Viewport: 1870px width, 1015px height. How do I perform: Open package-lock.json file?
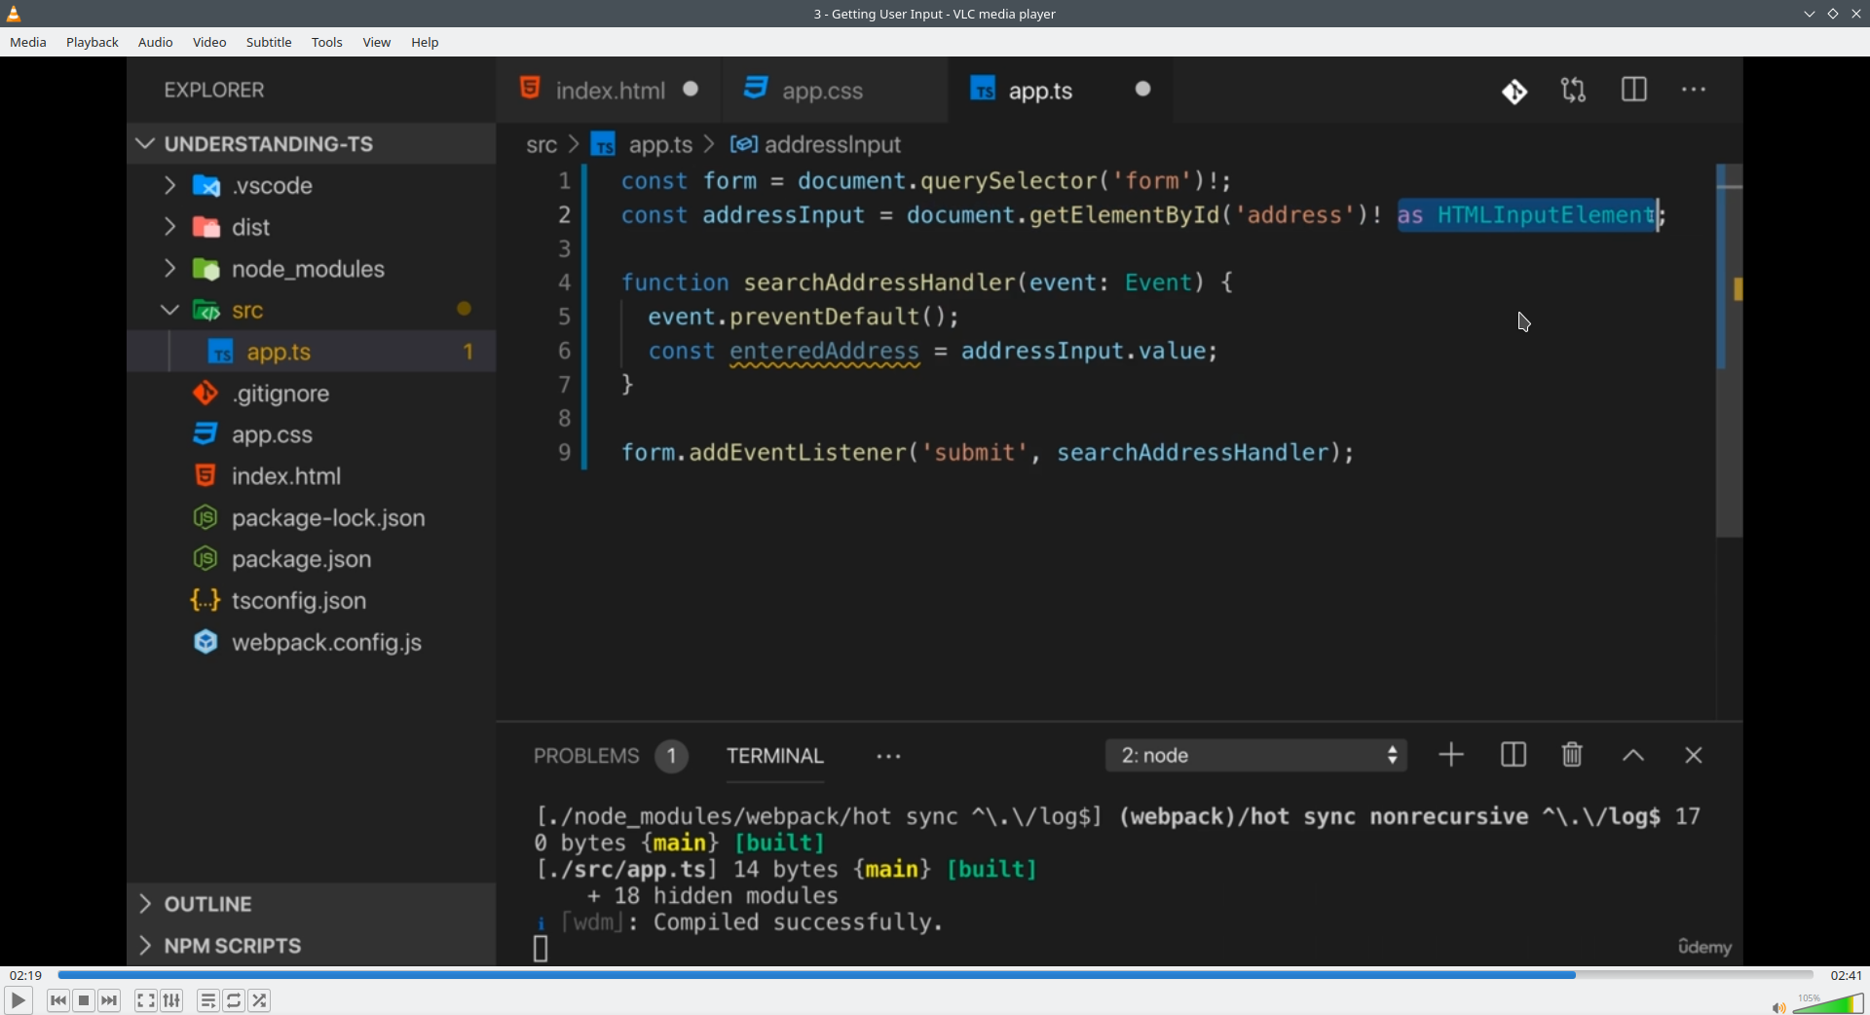(312, 518)
